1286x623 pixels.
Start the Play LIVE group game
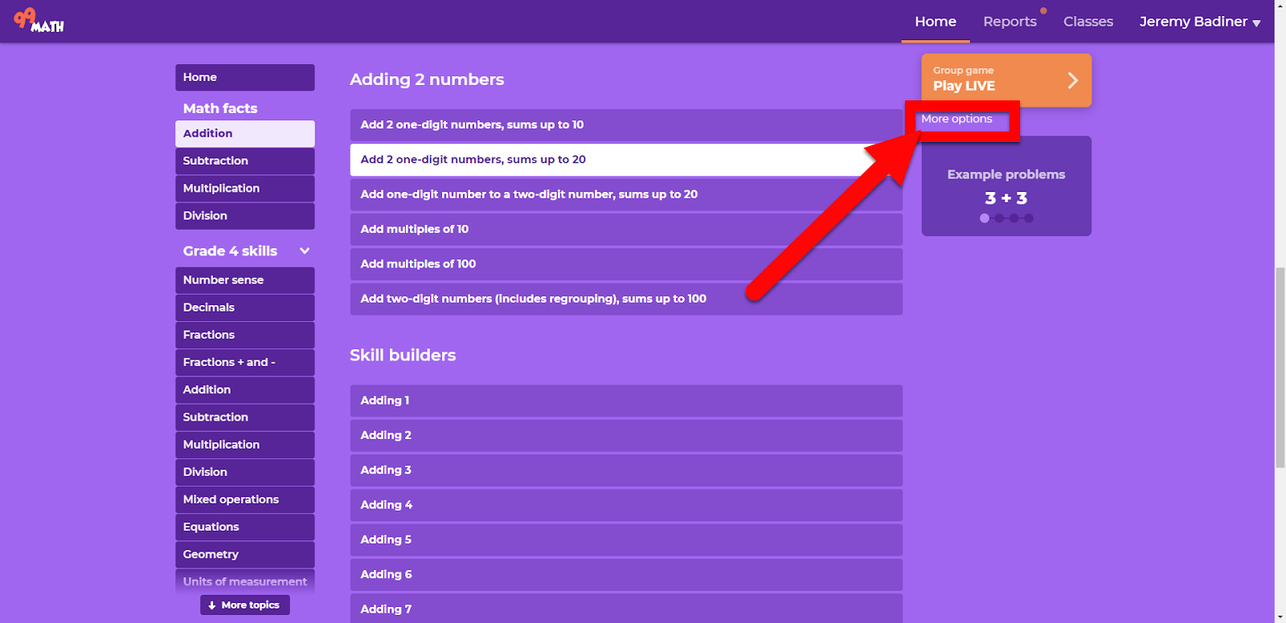click(1006, 80)
